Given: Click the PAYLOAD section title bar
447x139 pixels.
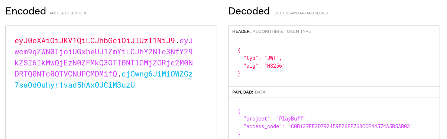Looking at the screenshot, I should [334, 92].
